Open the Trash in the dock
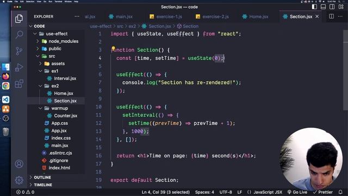 coord(6,132)
